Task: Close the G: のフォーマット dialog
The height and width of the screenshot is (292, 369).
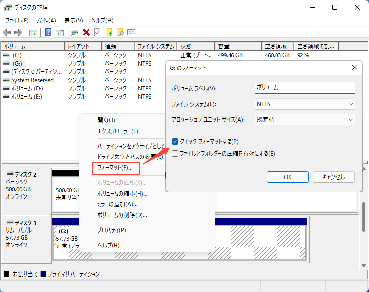Action: click(355, 67)
